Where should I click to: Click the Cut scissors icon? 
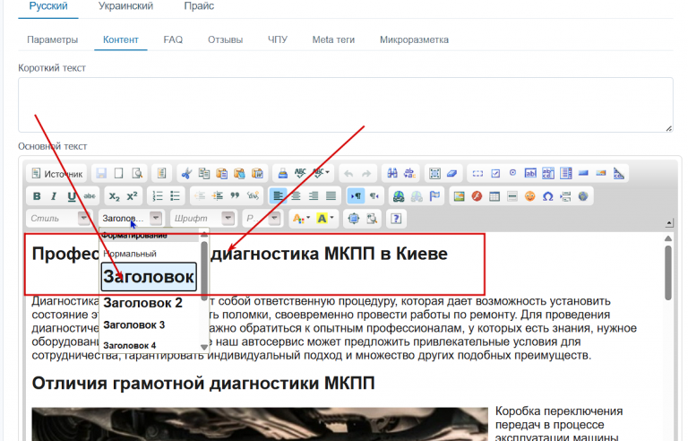186,174
